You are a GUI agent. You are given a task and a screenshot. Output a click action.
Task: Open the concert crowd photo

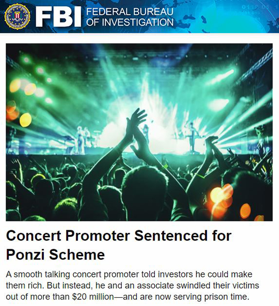tap(139, 132)
